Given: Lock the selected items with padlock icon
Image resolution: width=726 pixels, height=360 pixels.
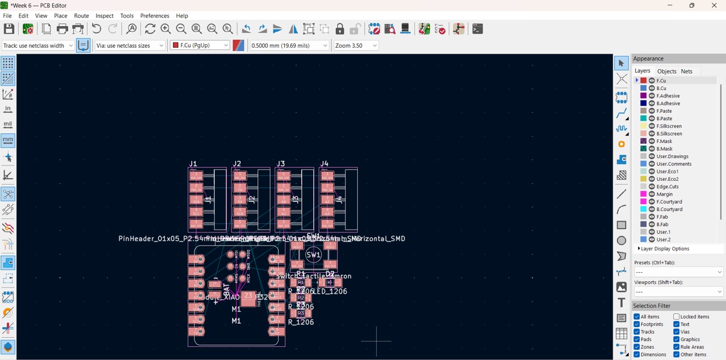Looking at the screenshot, I should point(340,29).
